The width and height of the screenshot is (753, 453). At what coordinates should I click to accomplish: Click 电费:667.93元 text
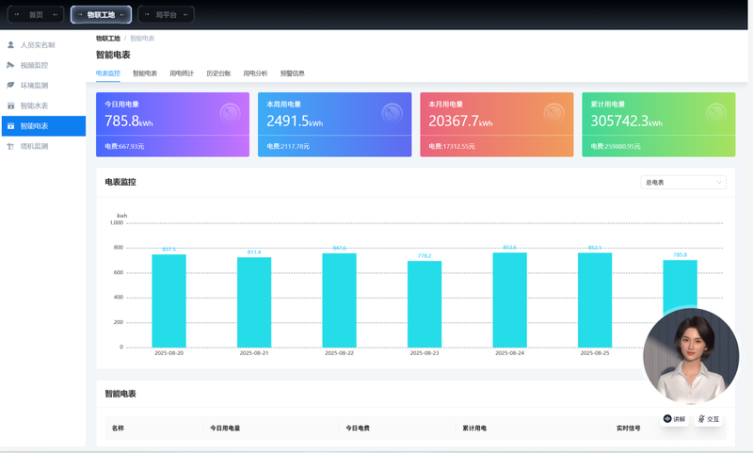(124, 146)
